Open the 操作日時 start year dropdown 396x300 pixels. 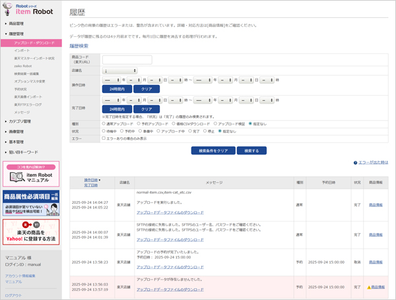point(112,80)
